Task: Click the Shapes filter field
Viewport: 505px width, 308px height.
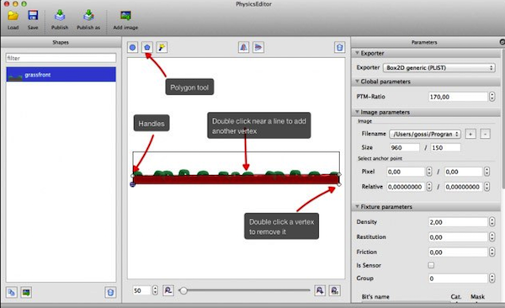Action: (x=61, y=58)
